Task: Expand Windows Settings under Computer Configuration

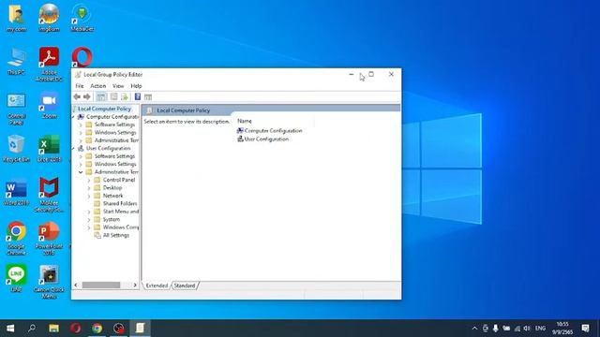Action: pos(81,133)
